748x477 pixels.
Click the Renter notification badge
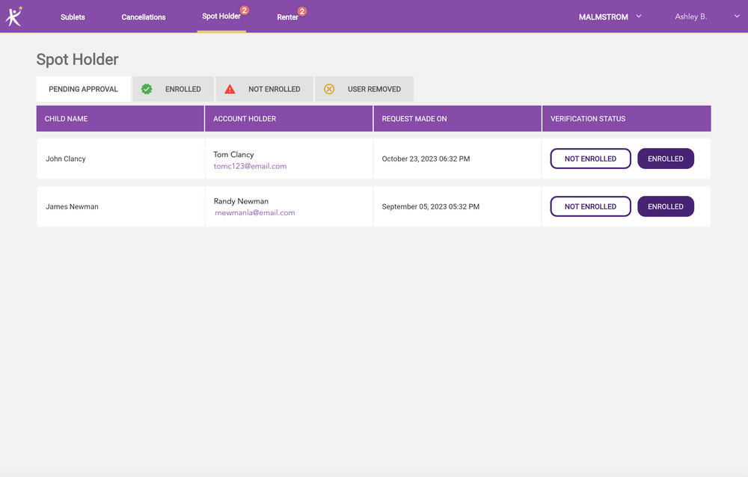302,11
